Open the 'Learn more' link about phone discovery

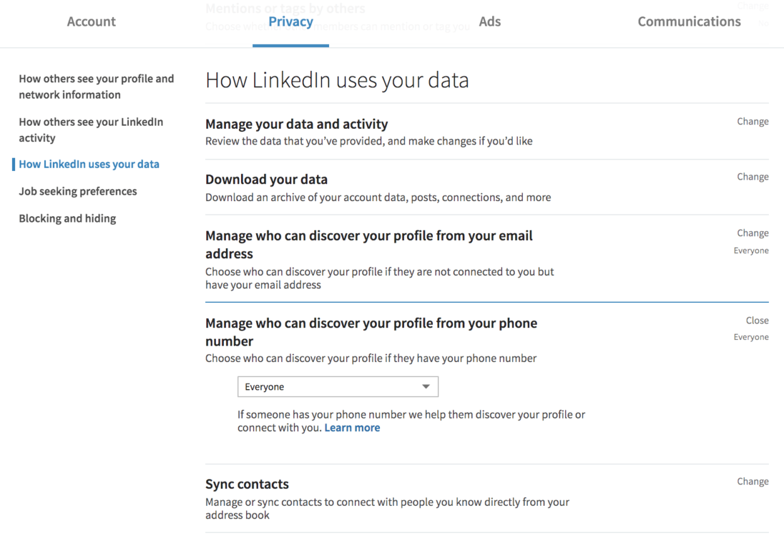(x=352, y=427)
